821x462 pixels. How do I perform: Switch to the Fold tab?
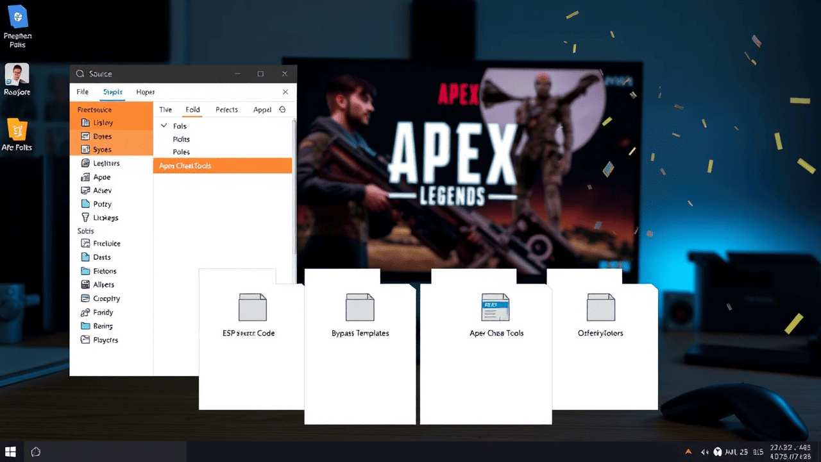[x=192, y=110]
